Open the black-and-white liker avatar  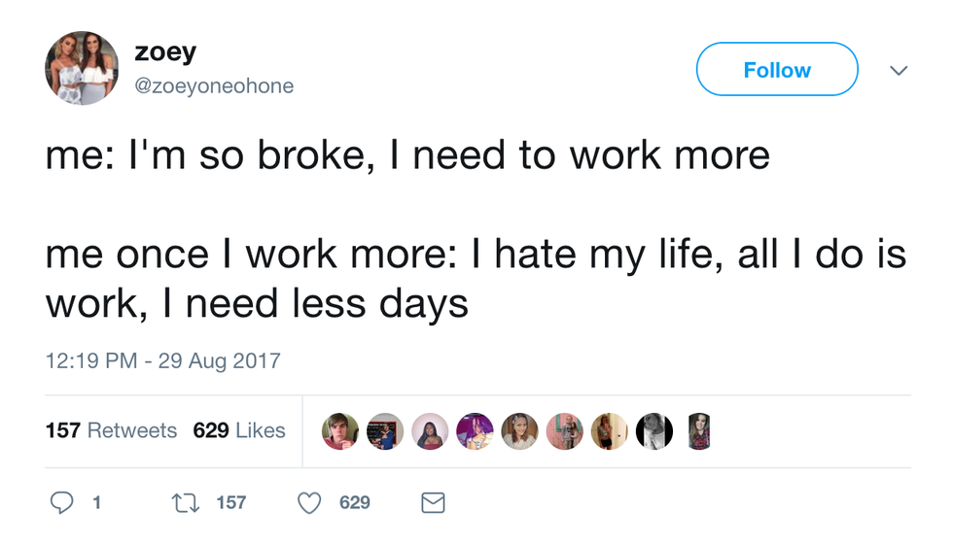[x=654, y=430]
